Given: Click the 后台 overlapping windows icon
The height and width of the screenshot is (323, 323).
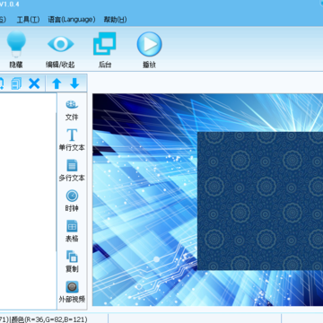Looking at the screenshot, I should [x=105, y=44].
